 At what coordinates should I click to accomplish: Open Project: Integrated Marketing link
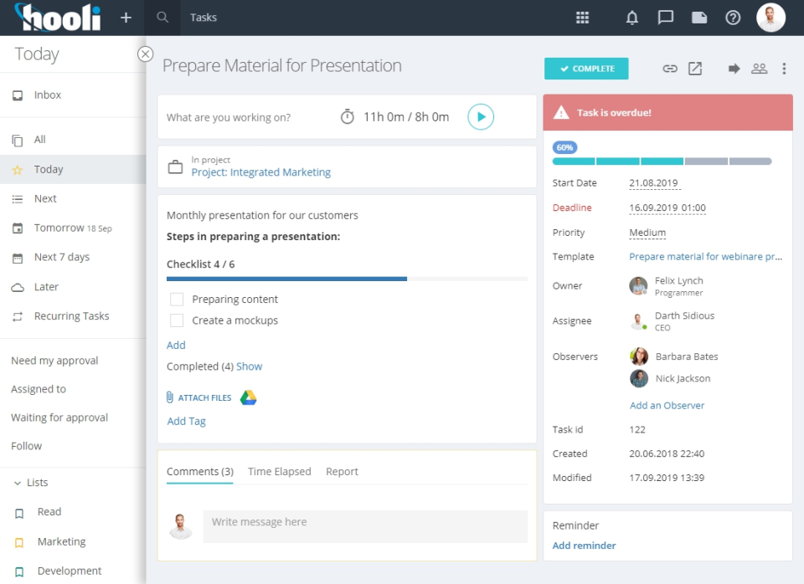click(260, 172)
